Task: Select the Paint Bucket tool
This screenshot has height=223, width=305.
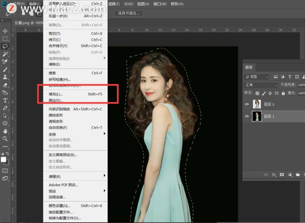Action: click(5, 92)
